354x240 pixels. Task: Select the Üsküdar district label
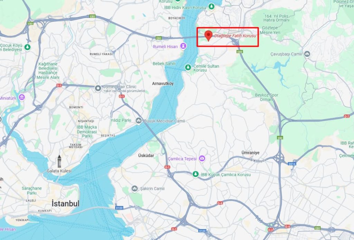click(146, 155)
